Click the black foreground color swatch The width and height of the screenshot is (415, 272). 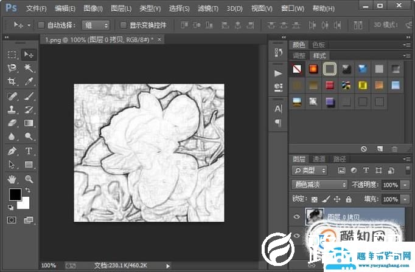coord(15,194)
